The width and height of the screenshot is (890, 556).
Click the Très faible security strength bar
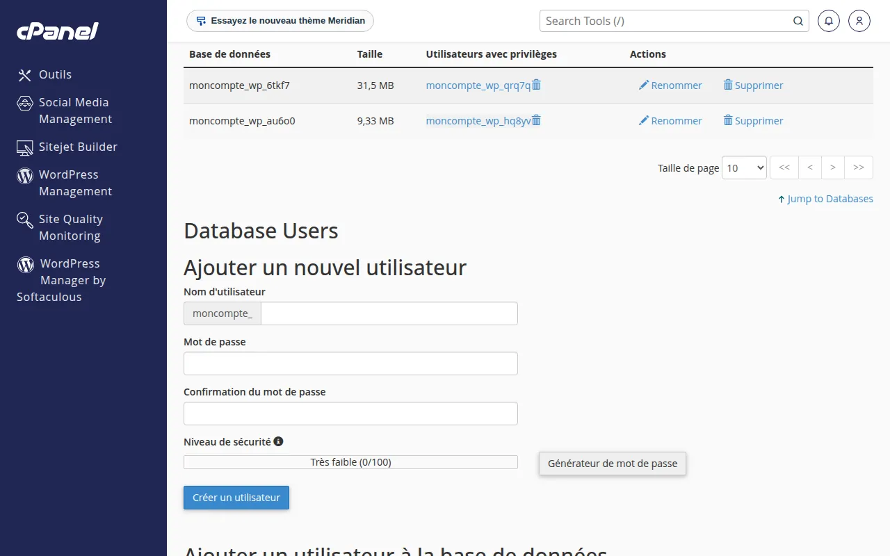350,462
